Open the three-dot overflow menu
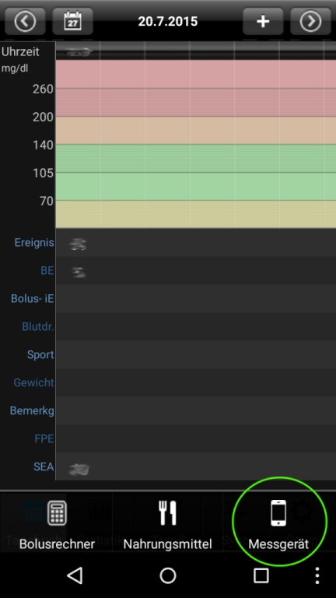 pyautogui.click(x=317, y=575)
